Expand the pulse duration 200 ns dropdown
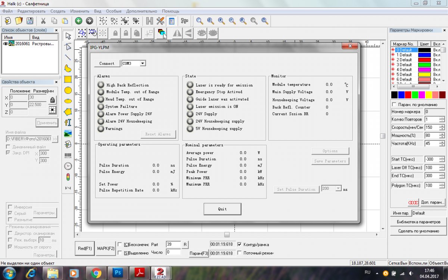Image resolution: width=448 pixels, height=280 pixels. pyautogui.click(x=338, y=189)
